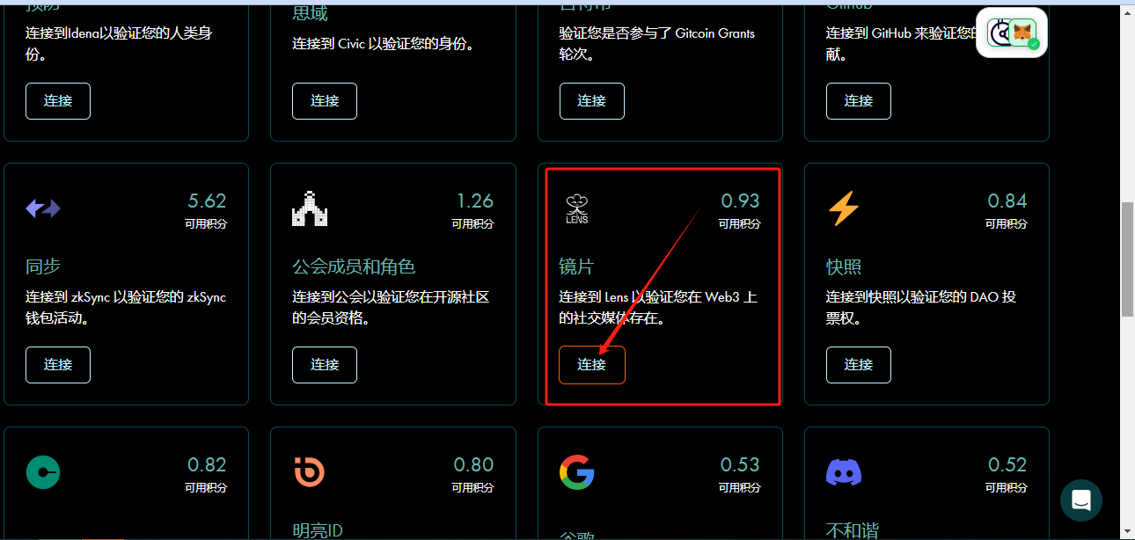The image size is (1135, 540).
Task: Connect the Lens (镜片) stamp
Action: coord(591,365)
